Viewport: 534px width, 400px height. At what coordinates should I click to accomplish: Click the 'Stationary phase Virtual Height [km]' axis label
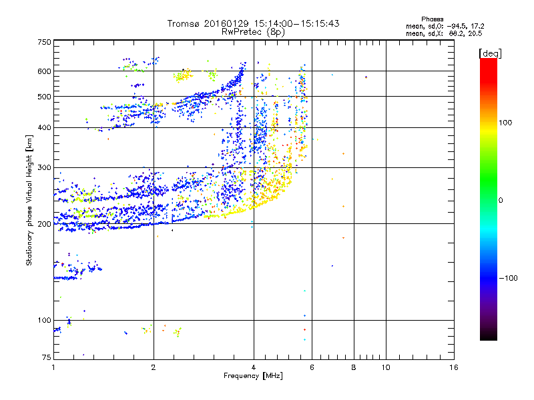click(29, 200)
